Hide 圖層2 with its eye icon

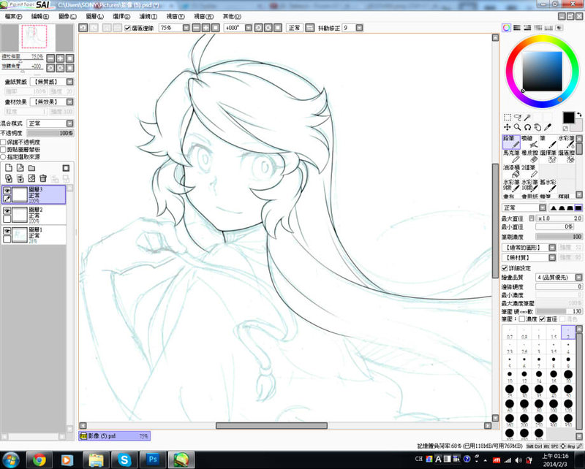[x=7, y=210]
